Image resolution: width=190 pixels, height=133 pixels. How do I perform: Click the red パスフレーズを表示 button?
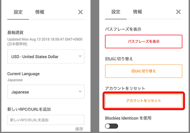(143, 42)
